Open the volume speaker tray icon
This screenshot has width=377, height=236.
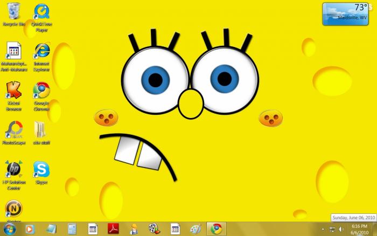coord(341,229)
